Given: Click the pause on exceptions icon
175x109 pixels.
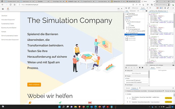Looking at the screenshot, I should pyautogui.click(x=143, y=68).
